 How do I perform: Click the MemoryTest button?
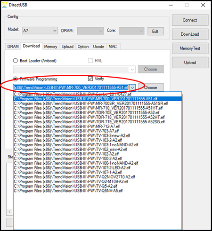coord(190,48)
